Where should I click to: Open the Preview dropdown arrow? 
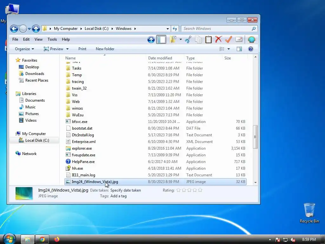tap(67, 49)
